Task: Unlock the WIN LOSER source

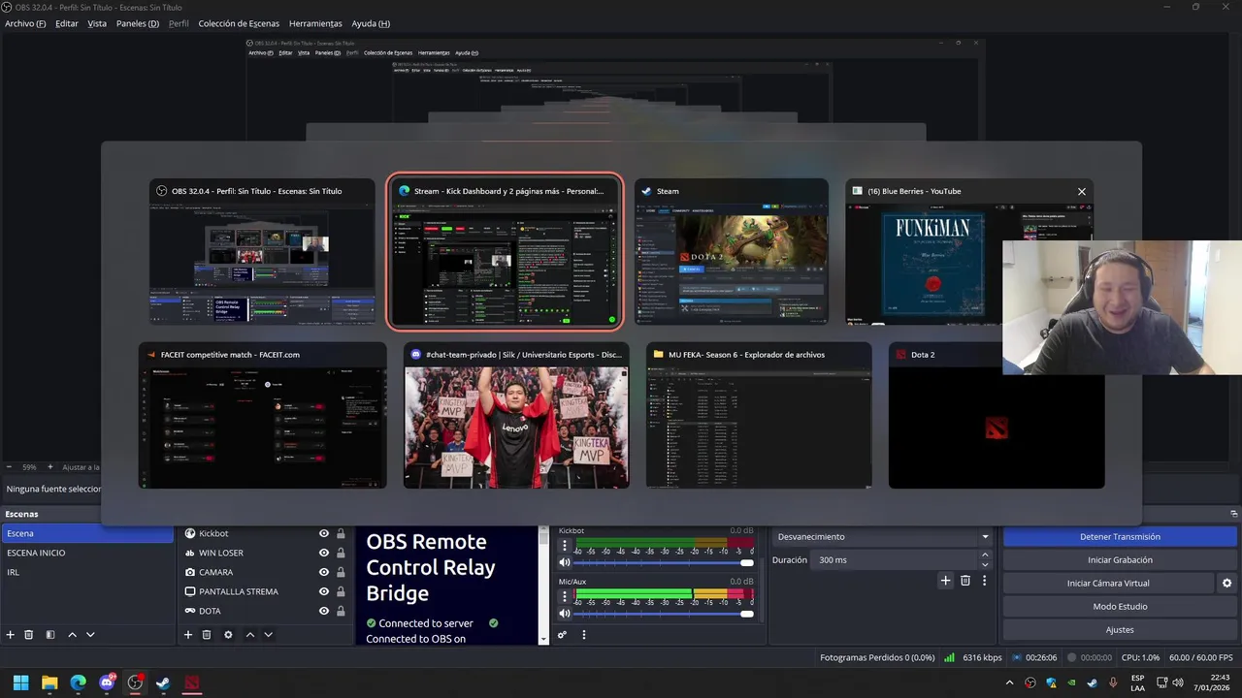Action: click(x=341, y=553)
